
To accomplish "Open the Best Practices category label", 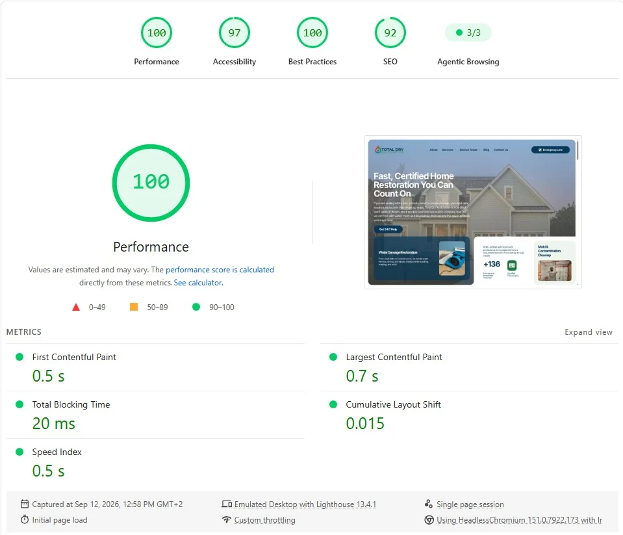I will (x=312, y=62).
